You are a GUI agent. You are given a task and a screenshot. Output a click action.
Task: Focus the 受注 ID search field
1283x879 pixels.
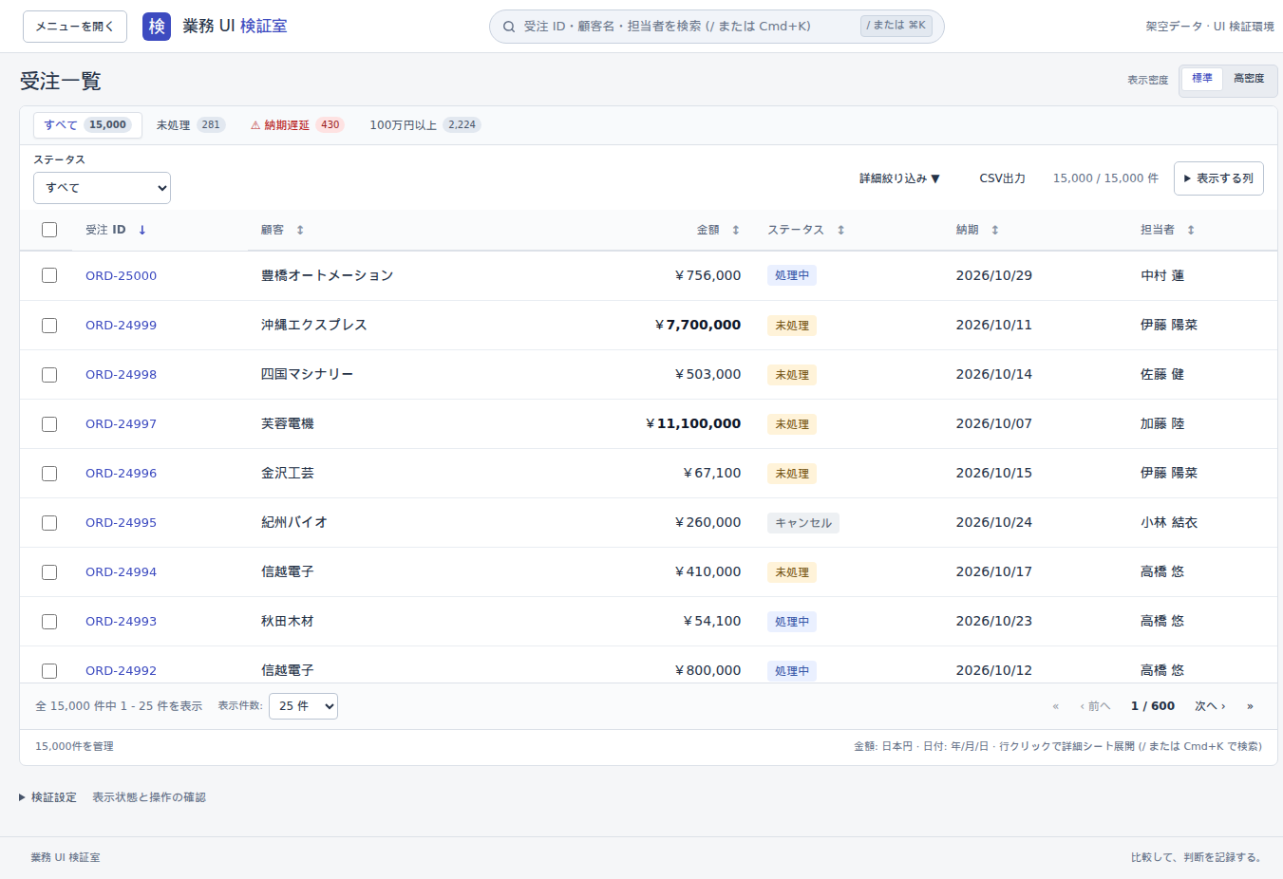pyautogui.click(x=716, y=27)
